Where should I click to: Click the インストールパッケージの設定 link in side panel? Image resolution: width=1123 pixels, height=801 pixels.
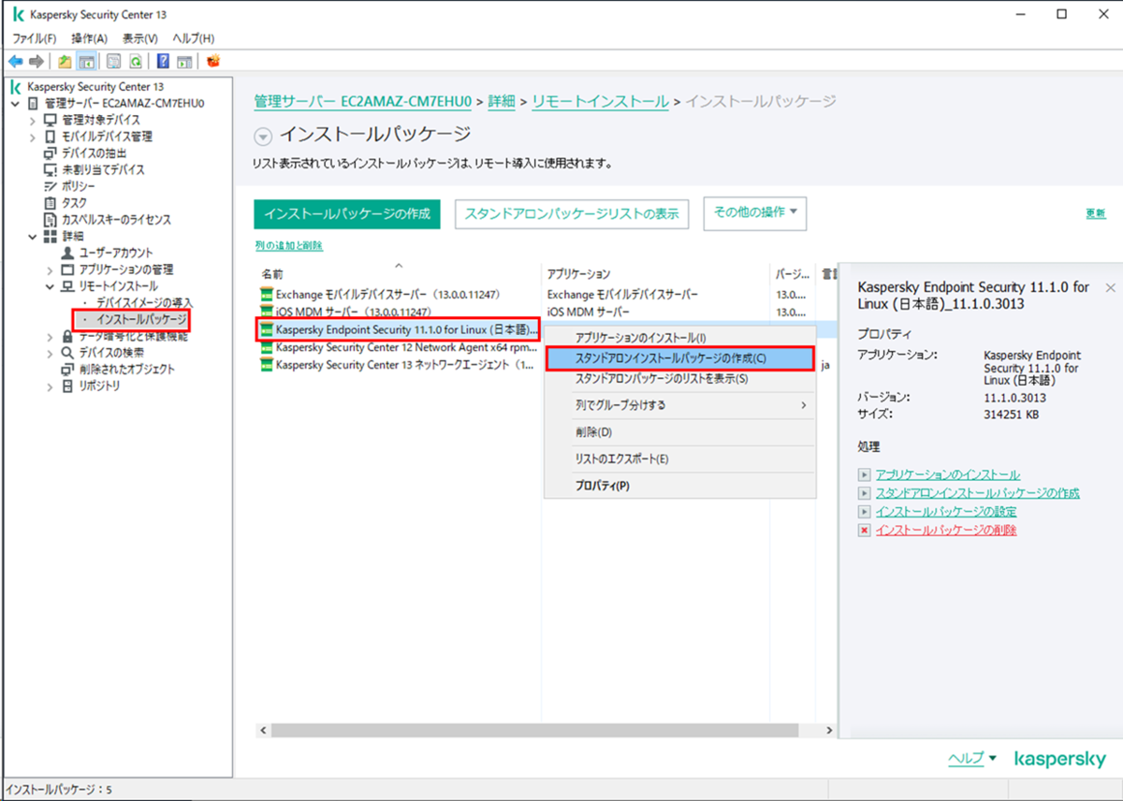coord(946,512)
